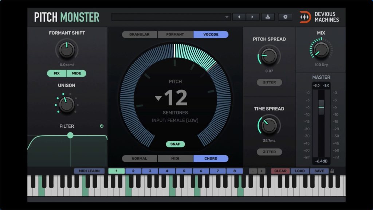Click the chord lock padlock icon
The height and width of the screenshot is (210, 373).
click(x=332, y=171)
